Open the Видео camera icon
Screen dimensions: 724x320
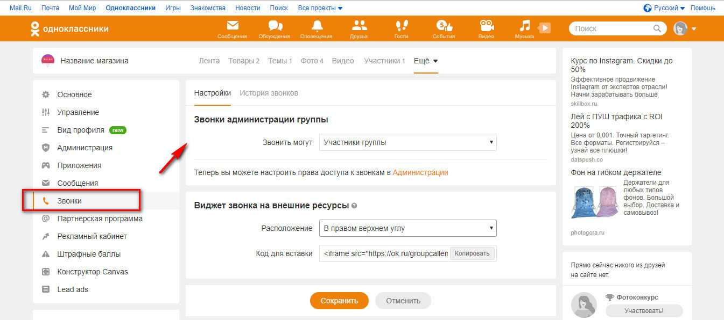[486, 26]
